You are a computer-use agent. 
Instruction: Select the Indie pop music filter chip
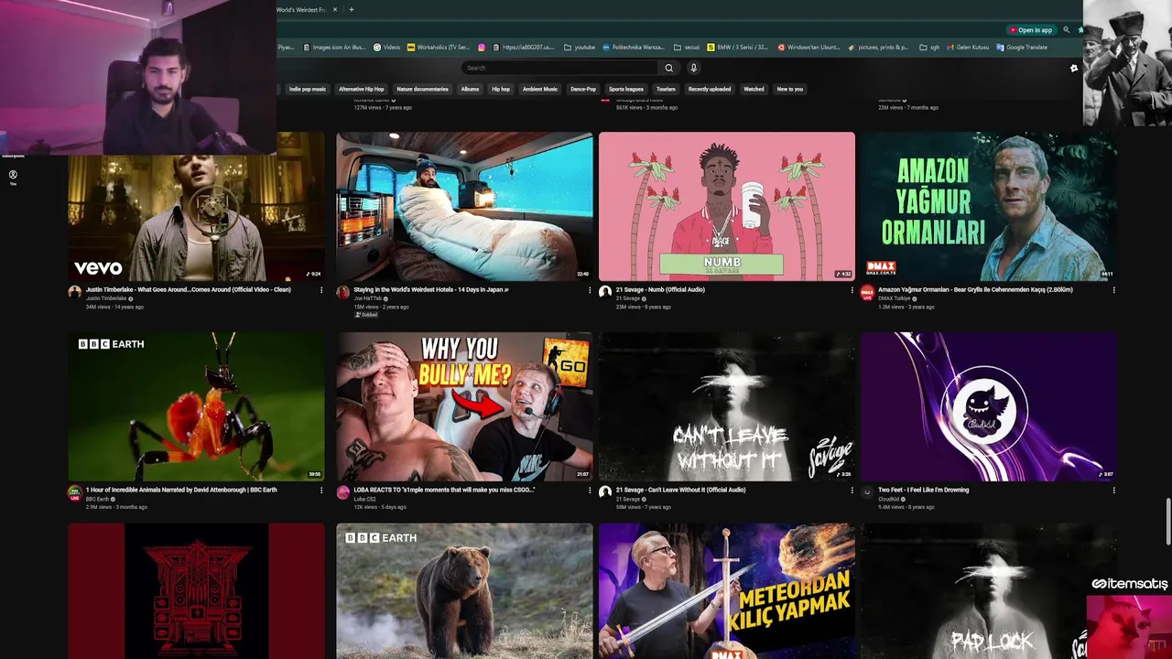(308, 89)
